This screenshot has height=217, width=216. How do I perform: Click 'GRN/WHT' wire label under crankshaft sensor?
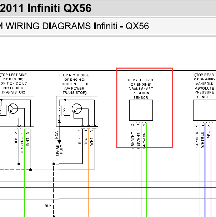132,141
